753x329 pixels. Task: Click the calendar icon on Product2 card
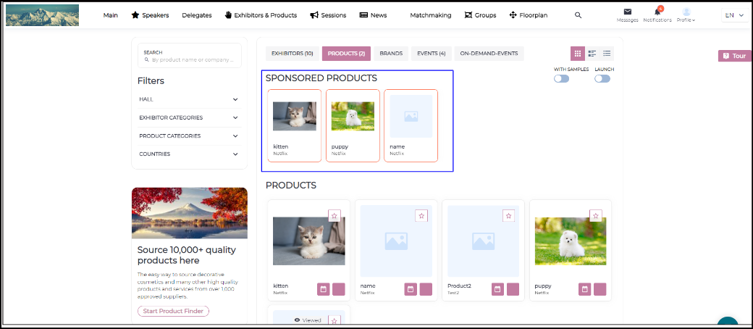pyautogui.click(x=497, y=289)
